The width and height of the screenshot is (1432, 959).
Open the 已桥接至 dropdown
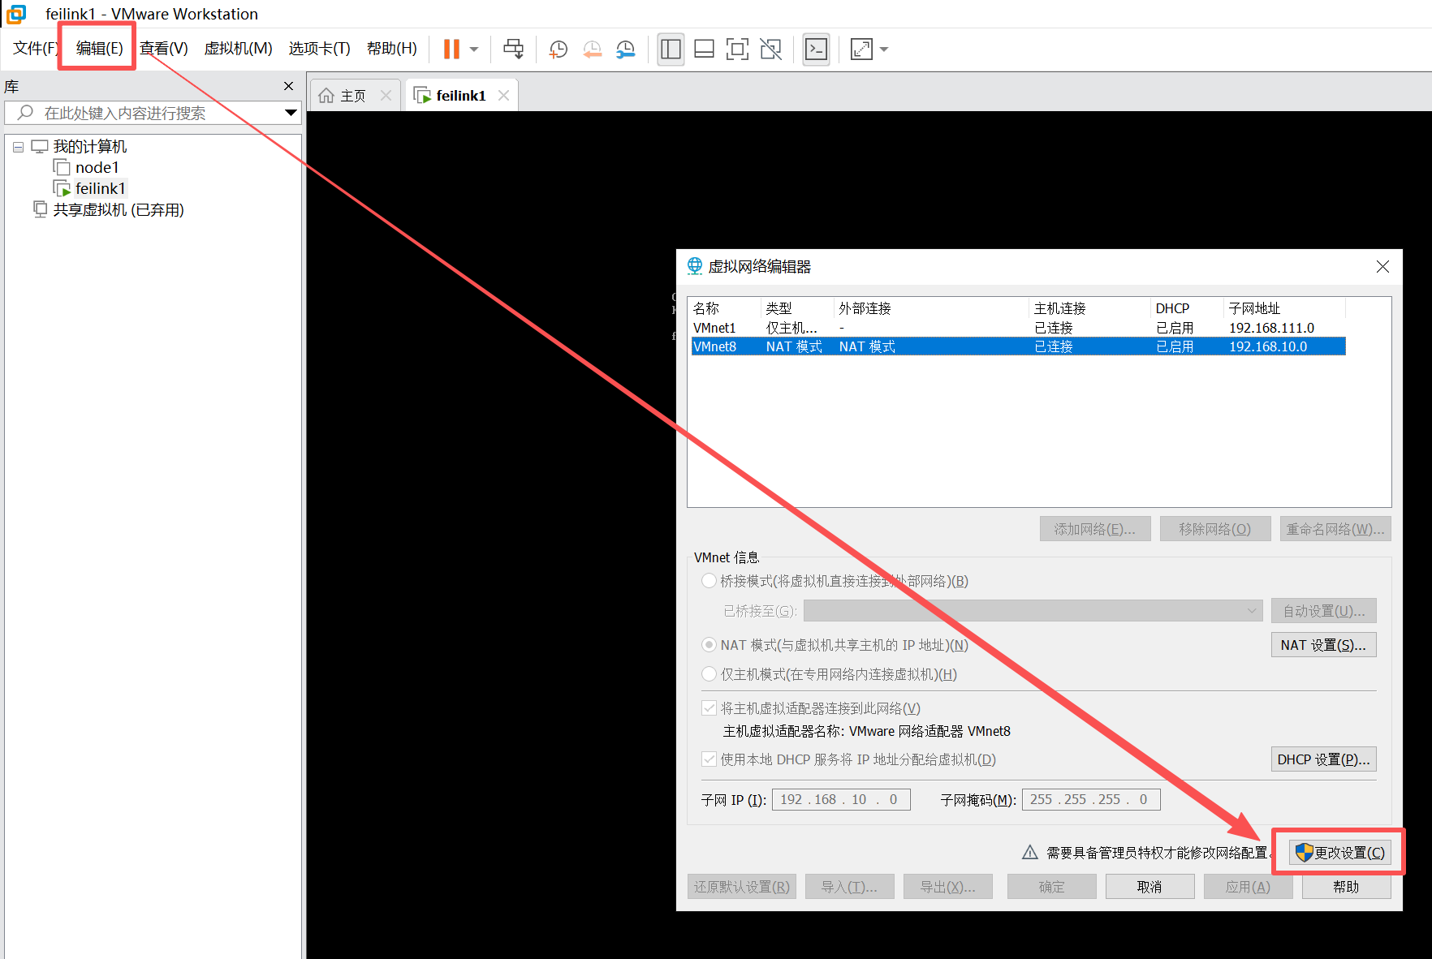point(1033,611)
